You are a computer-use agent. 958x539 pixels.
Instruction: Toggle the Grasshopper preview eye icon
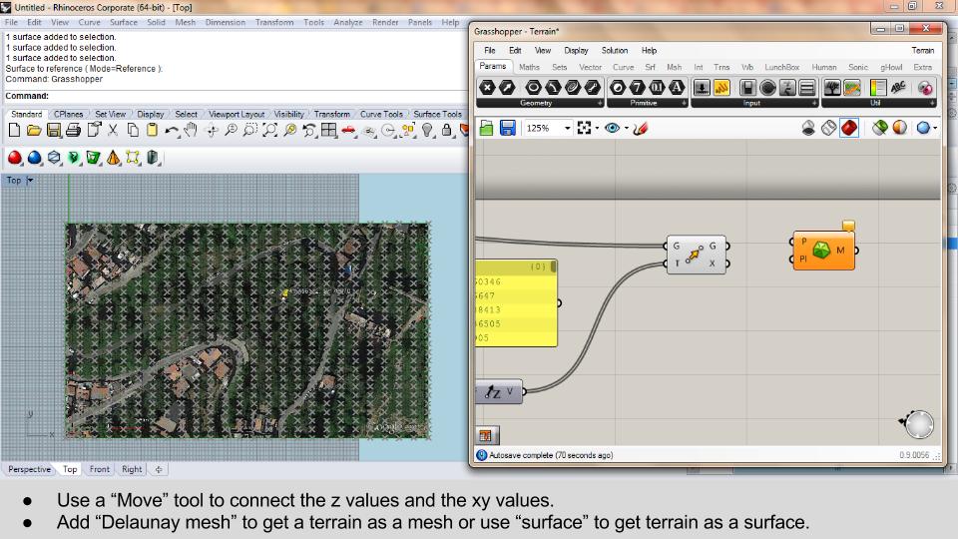(612, 129)
